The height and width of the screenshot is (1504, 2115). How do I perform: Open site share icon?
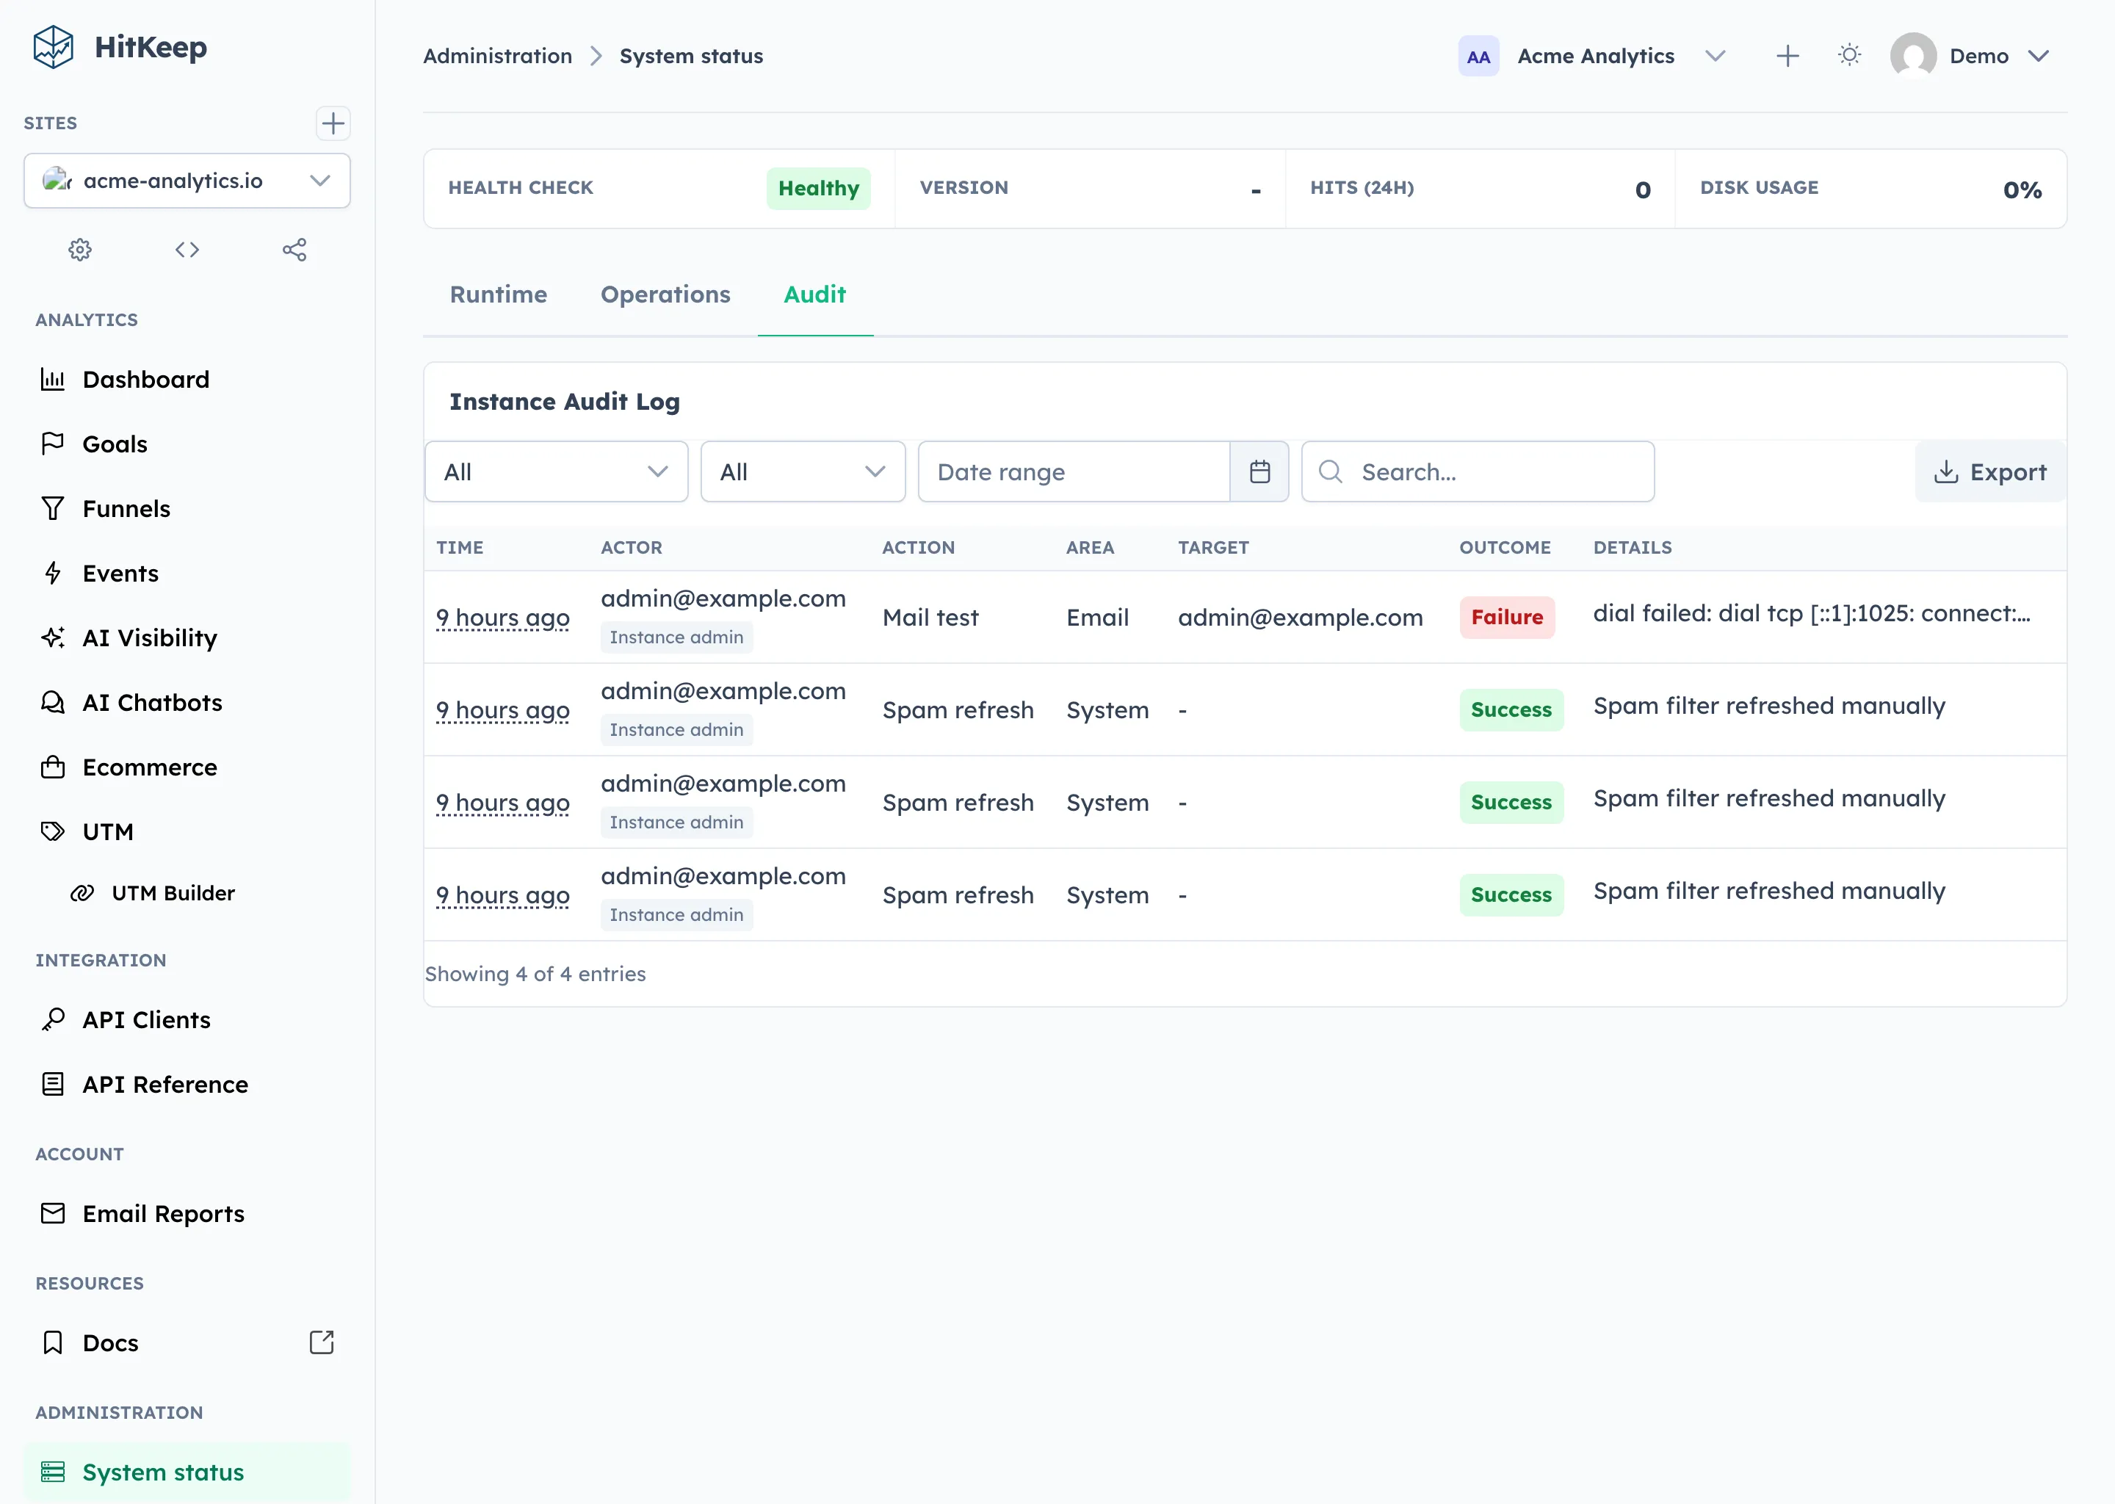coord(294,250)
